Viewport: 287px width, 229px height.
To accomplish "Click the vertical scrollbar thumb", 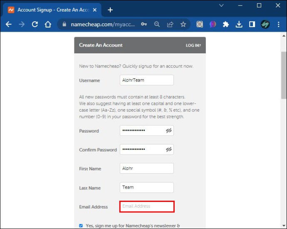I will (284, 75).
